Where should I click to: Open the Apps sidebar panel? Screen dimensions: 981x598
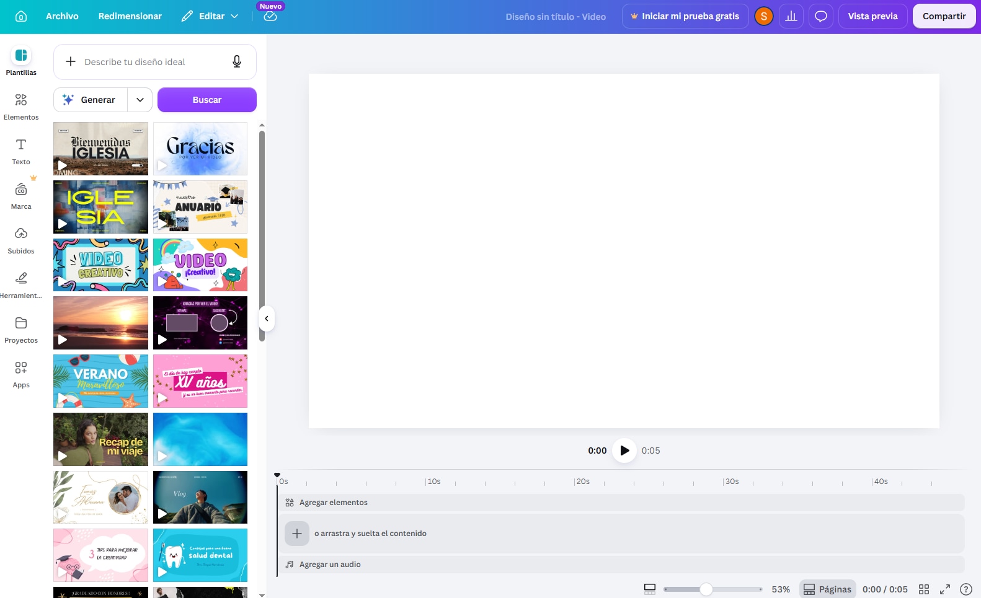tap(21, 374)
